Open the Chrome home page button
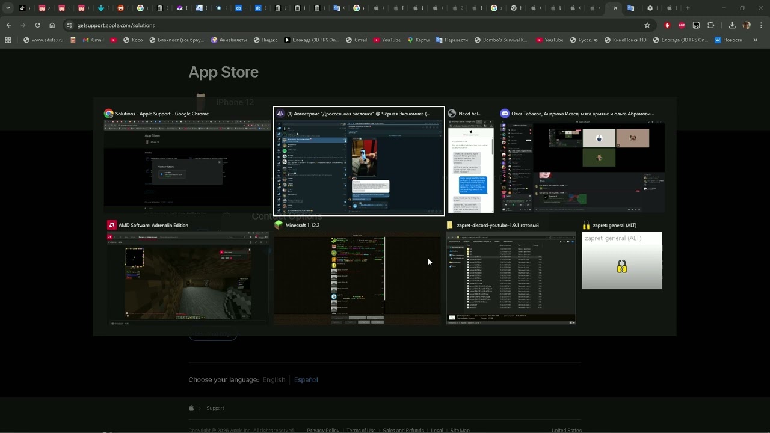 point(52,25)
